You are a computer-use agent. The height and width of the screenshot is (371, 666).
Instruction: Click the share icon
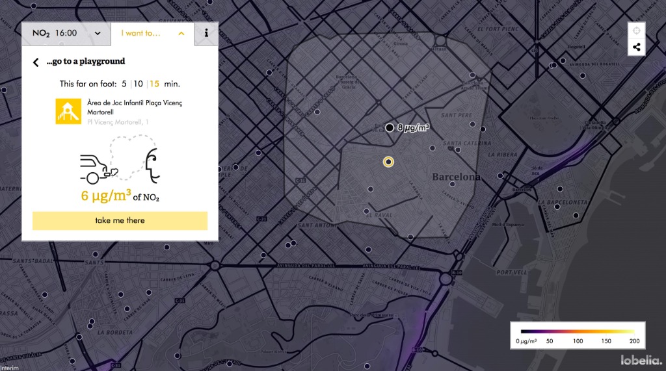pyautogui.click(x=636, y=47)
